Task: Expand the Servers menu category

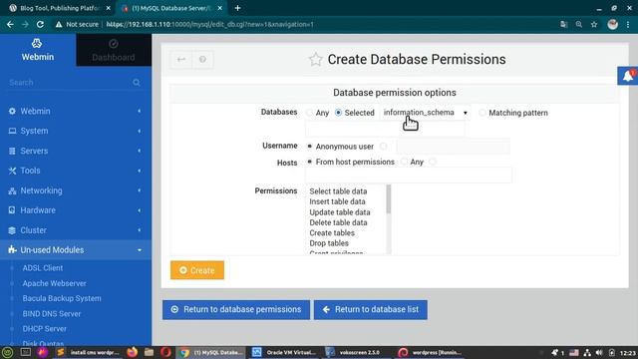Action: click(x=76, y=151)
